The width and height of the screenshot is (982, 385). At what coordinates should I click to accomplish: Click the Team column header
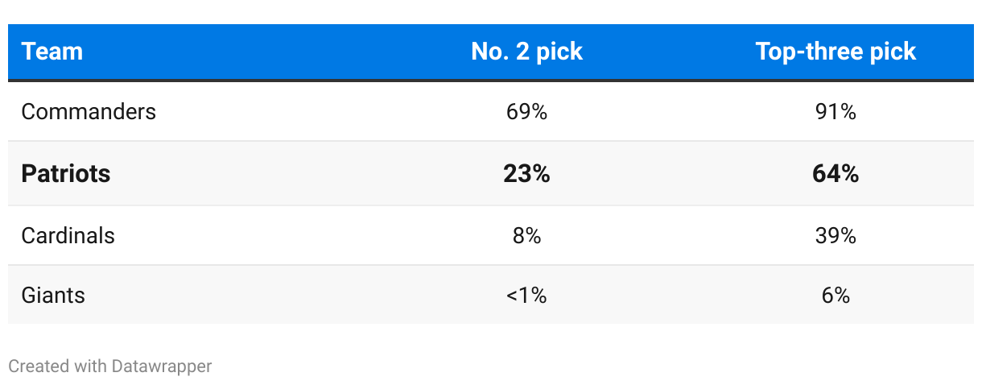[52, 52]
